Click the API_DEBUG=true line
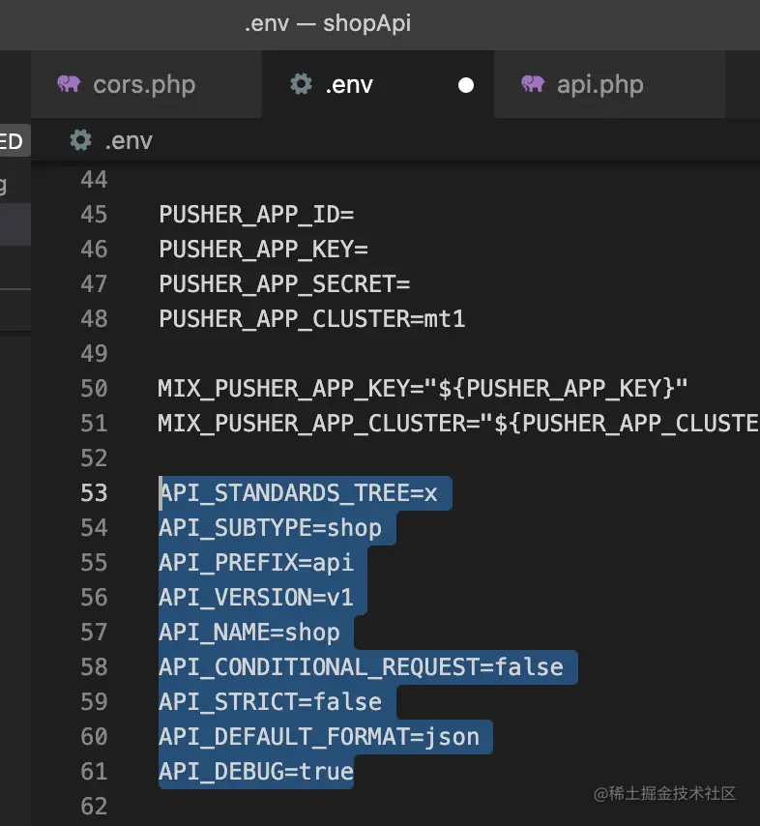 256,772
